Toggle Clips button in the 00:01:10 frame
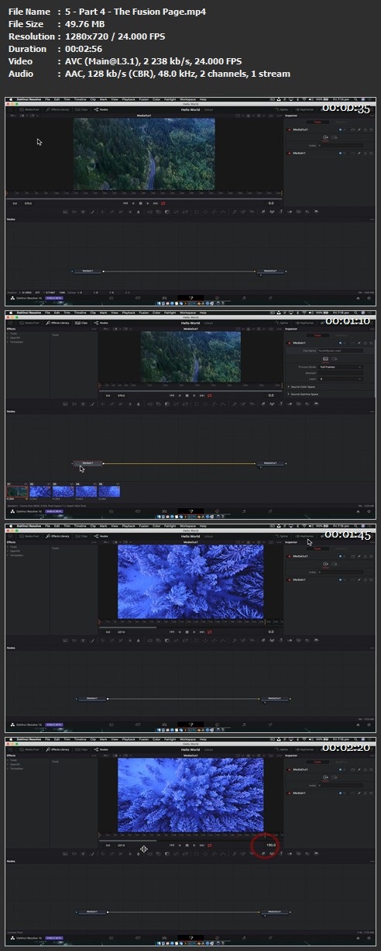 pyautogui.click(x=83, y=323)
